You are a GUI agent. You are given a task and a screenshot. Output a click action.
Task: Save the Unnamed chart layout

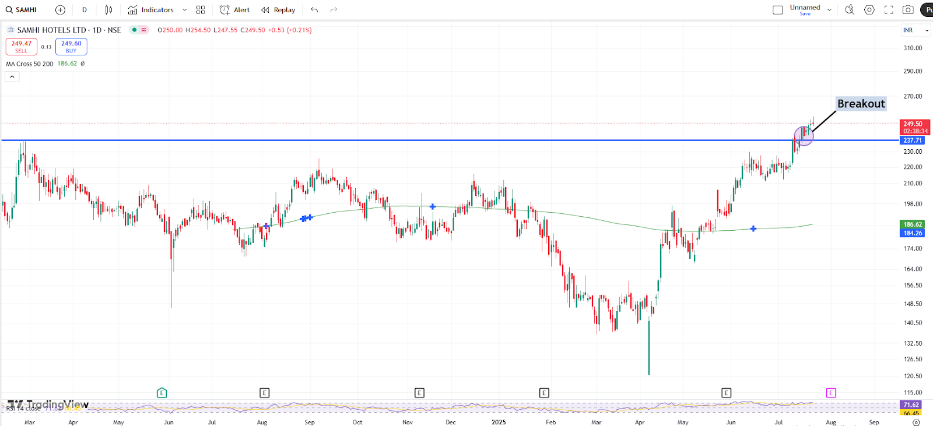pos(805,14)
